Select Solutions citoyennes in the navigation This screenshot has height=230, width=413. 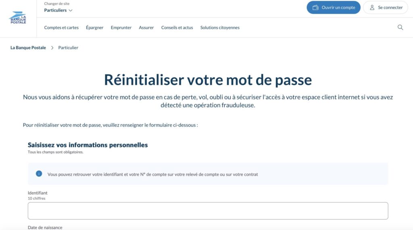220,28
